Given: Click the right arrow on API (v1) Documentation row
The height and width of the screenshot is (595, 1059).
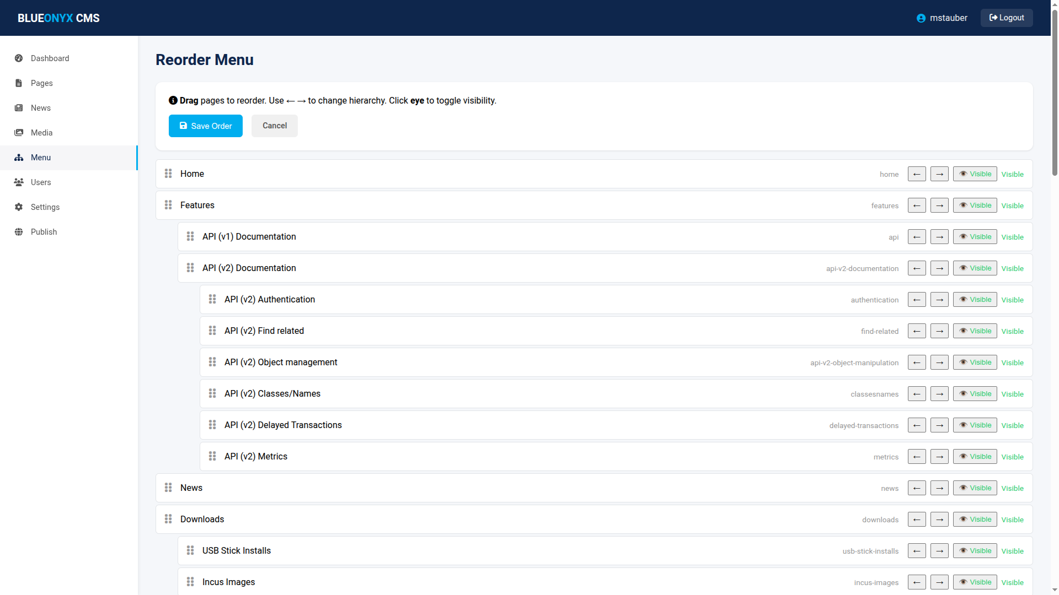Looking at the screenshot, I should [x=939, y=237].
